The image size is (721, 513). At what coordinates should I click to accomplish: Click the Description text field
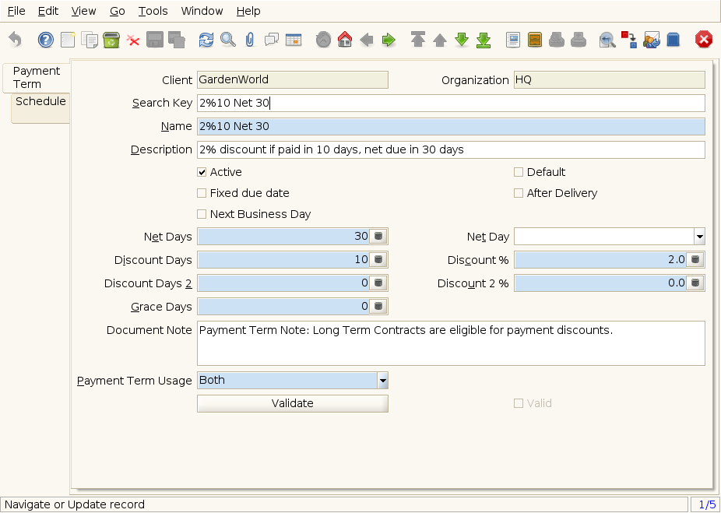point(451,149)
